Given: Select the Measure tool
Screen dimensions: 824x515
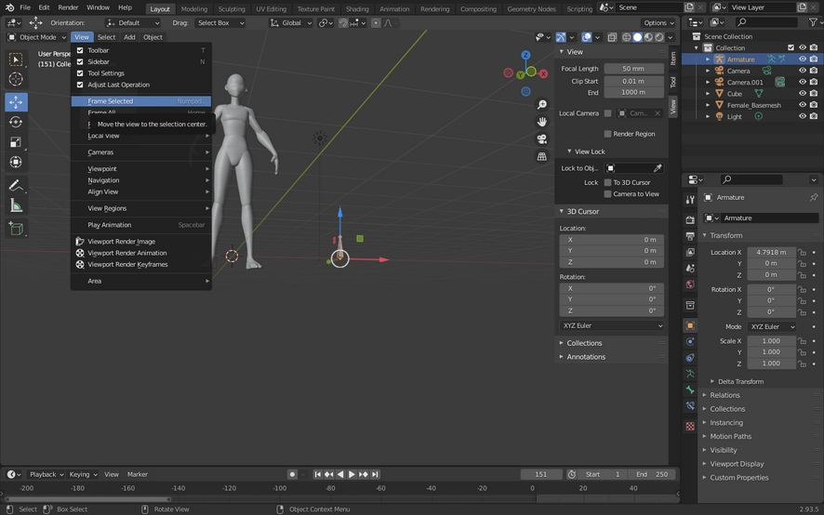Looking at the screenshot, I should 16,205.
